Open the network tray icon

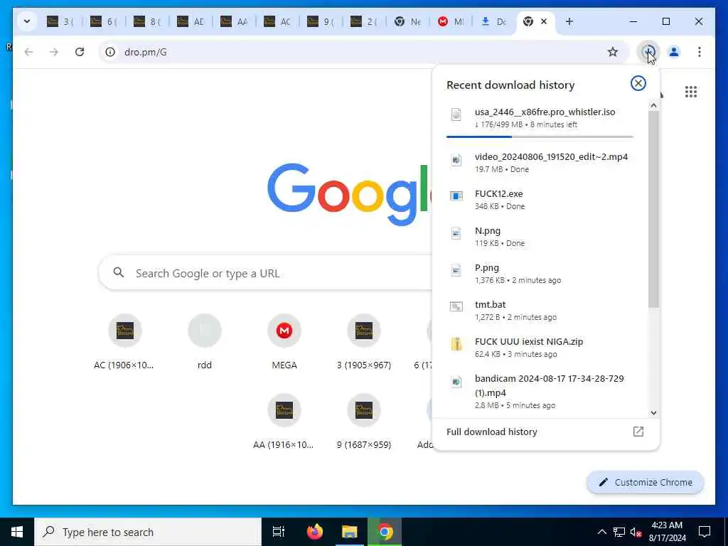click(619, 532)
